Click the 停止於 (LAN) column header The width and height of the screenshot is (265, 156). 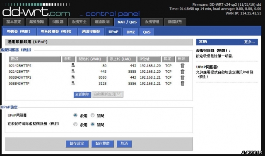(x=122, y=59)
